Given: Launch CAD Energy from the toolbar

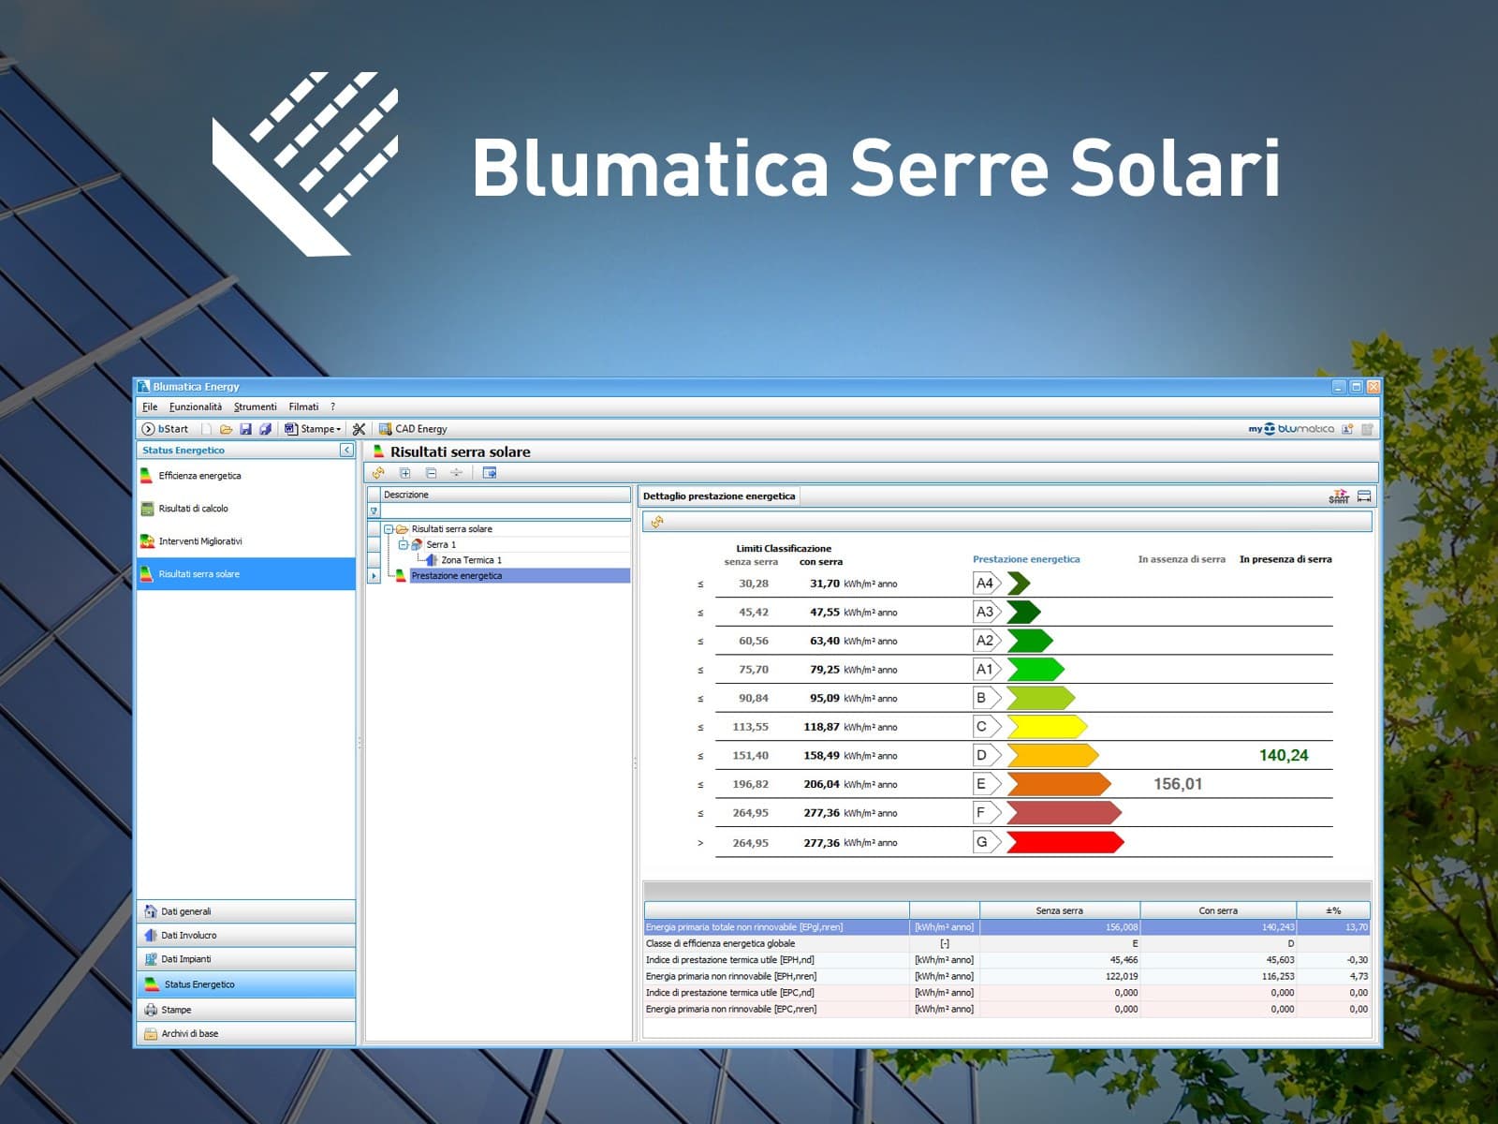Looking at the screenshot, I should [x=413, y=429].
